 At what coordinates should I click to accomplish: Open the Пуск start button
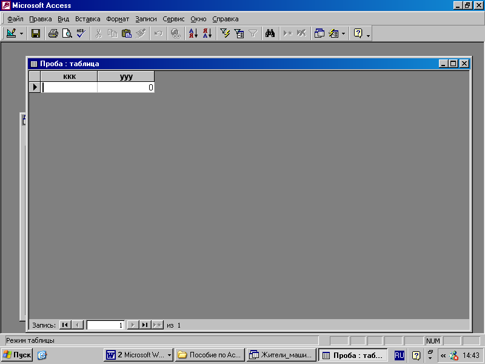(17, 355)
